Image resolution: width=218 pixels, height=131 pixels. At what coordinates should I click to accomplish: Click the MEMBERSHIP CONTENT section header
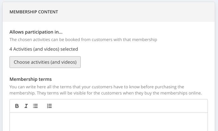(34, 12)
